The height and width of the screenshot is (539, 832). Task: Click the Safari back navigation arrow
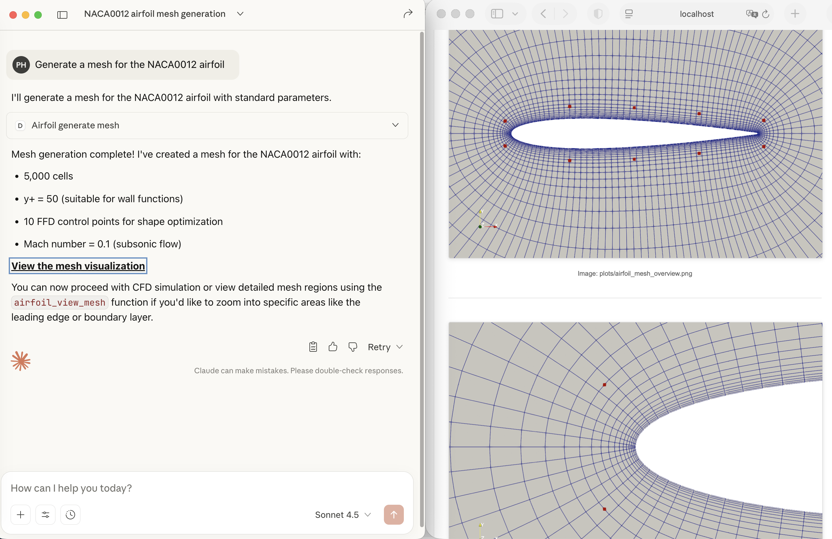coord(543,14)
